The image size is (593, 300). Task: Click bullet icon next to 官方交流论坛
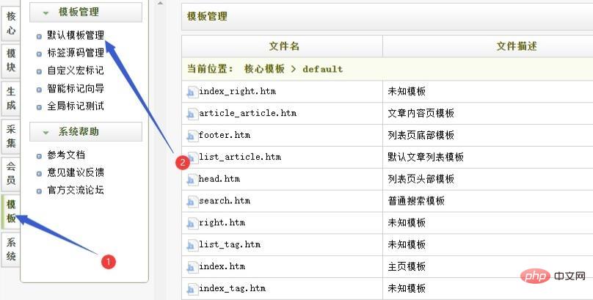[39, 191]
